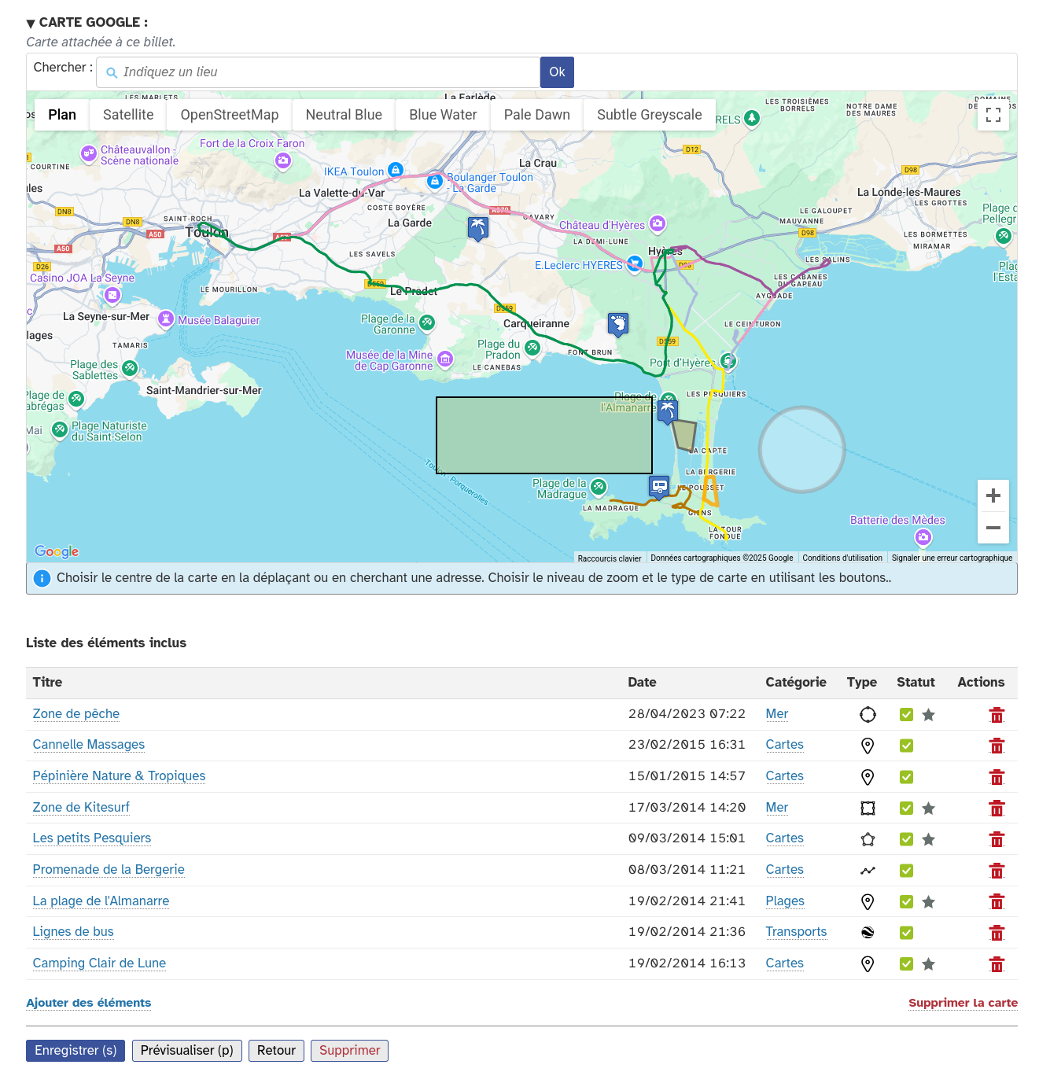Toggle the star for Zone de Kitesurf
The width and height of the screenshot is (1050, 1072).
[x=928, y=809]
